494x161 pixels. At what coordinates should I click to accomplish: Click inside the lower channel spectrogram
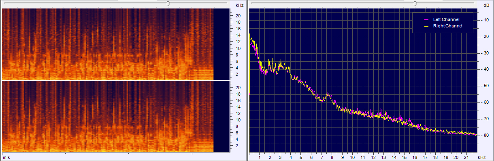tap(108, 117)
